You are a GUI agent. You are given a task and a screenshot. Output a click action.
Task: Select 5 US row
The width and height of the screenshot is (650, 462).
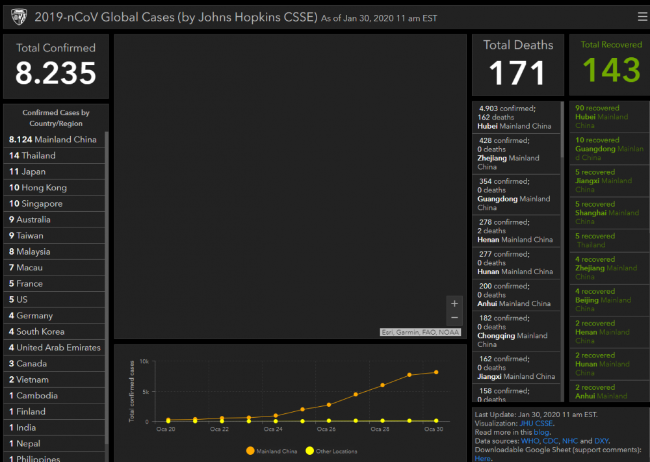point(54,300)
